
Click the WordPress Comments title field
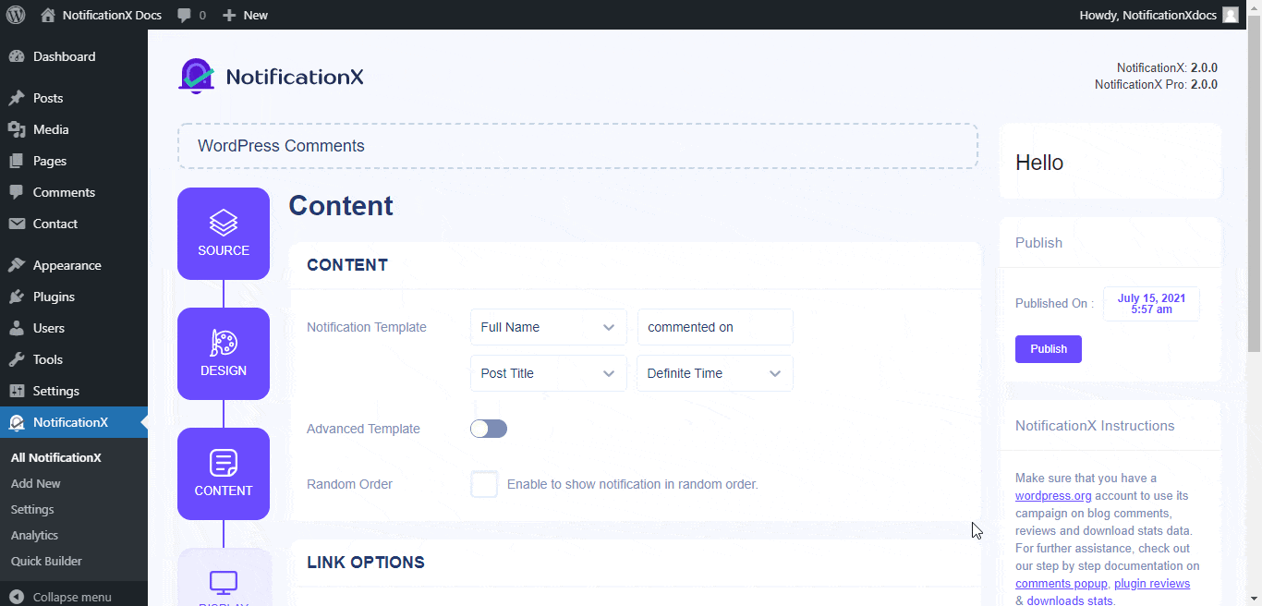(577, 146)
